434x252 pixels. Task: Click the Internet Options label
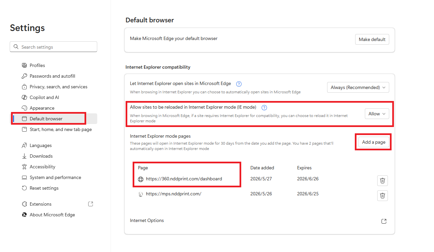tap(147, 220)
